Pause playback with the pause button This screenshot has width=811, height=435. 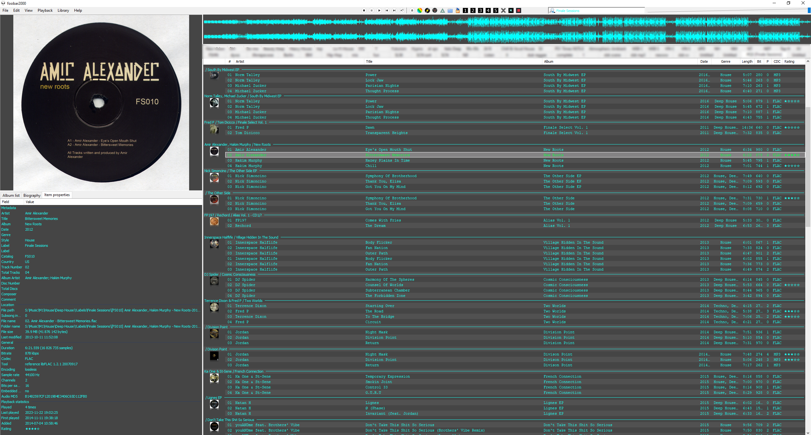click(x=372, y=10)
